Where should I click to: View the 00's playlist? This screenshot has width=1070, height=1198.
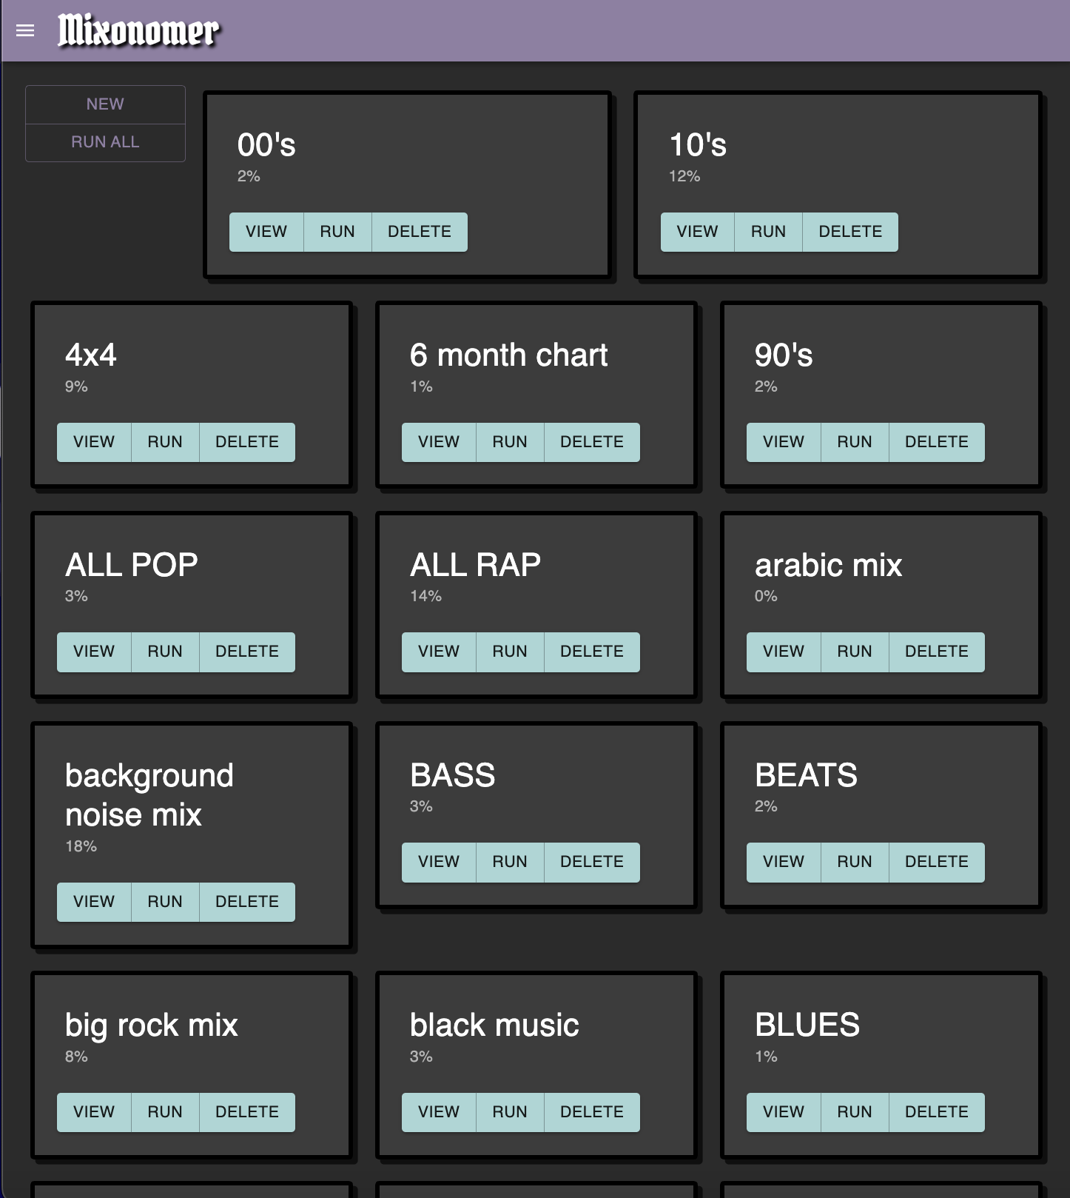[266, 232]
